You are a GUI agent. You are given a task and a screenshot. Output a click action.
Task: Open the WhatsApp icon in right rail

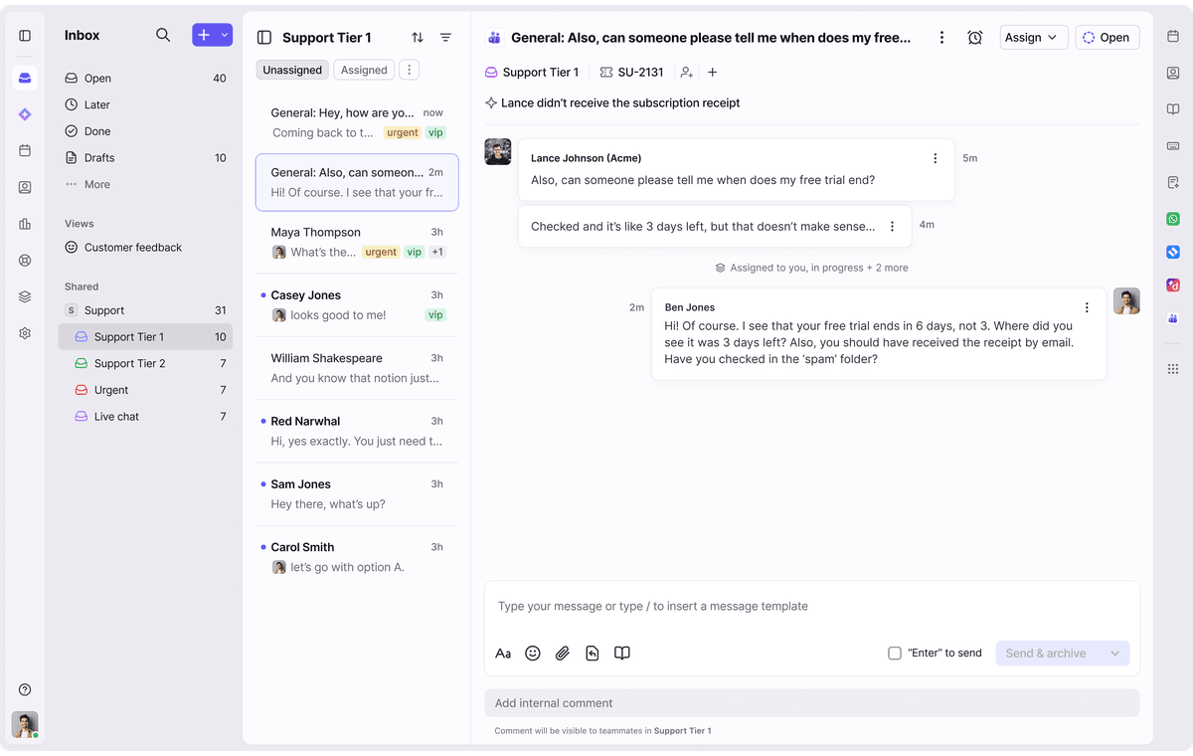(x=1173, y=219)
